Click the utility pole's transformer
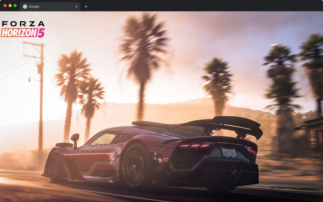The image size is (323, 202). [40, 68]
